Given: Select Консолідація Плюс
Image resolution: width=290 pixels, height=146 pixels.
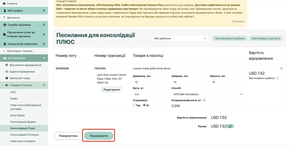Looking at the screenshot, I should pos(23,128).
